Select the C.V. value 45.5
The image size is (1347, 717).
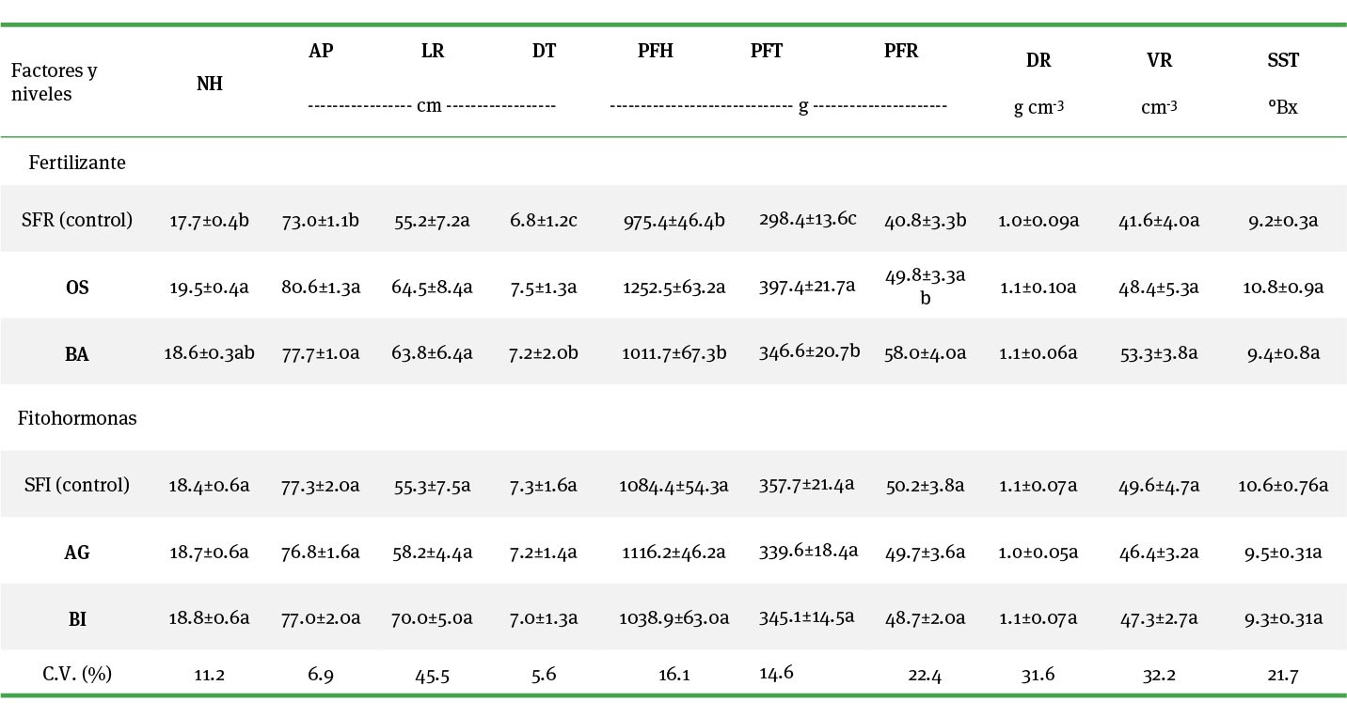point(432,675)
